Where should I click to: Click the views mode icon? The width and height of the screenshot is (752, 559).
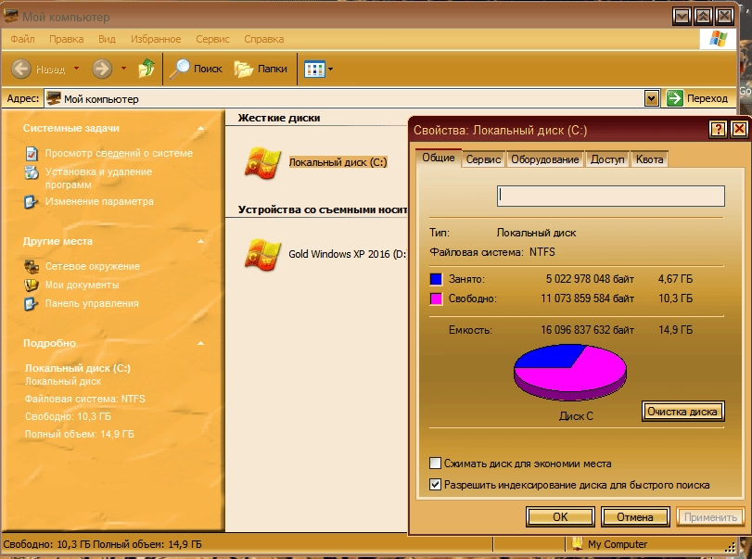click(314, 70)
